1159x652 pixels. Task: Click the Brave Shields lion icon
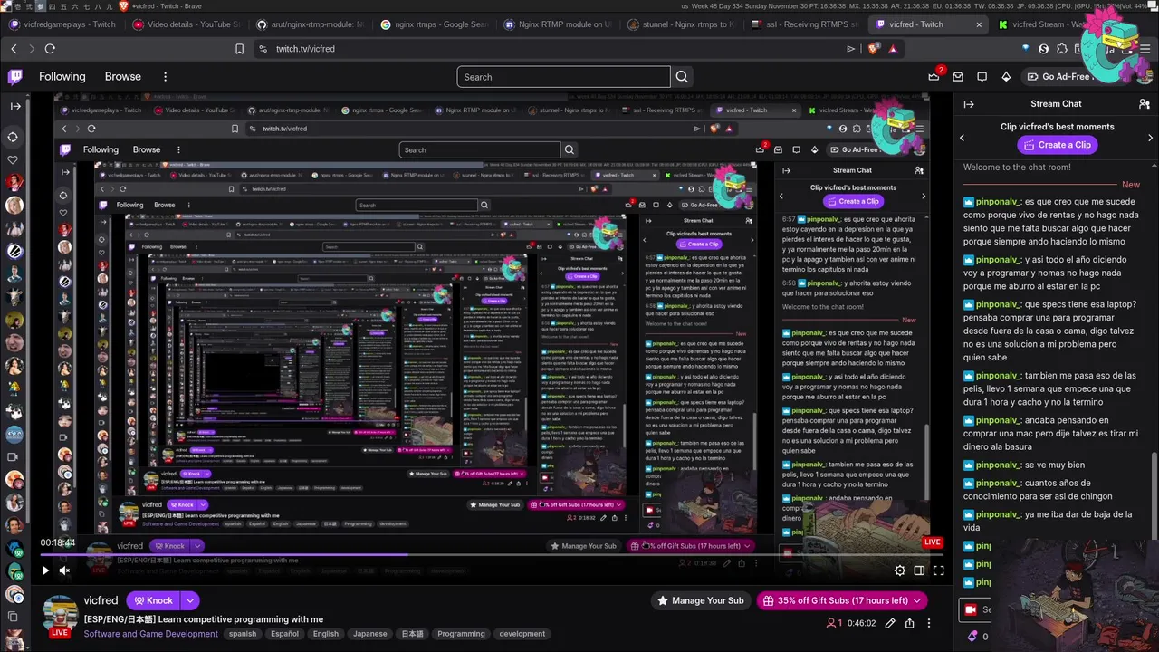(x=874, y=49)
